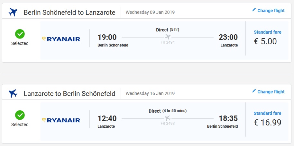
Task: Click the return flight airplane icon
Action: (13, 93)
